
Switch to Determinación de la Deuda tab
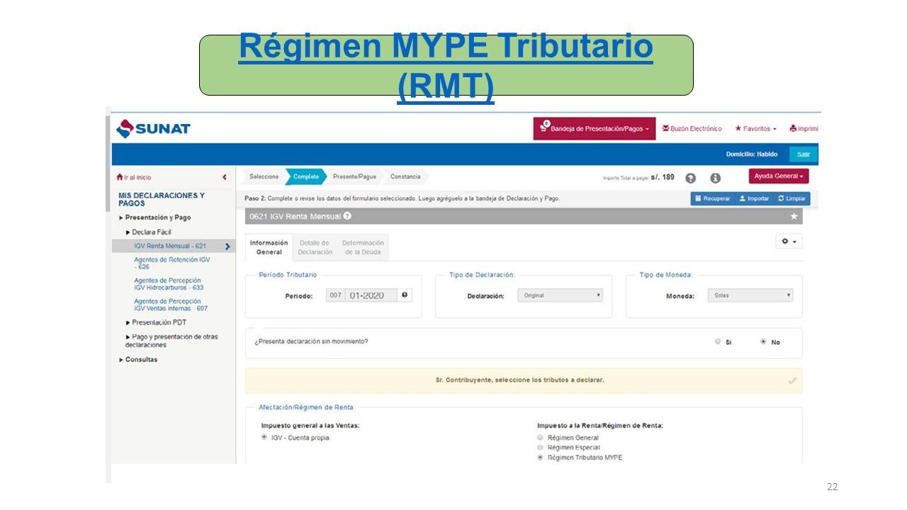pos(363,247)
